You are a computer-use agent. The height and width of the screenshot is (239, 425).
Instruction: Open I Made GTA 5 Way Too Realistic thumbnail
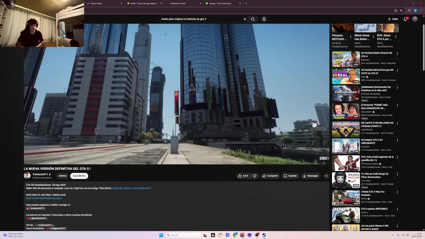(346, 198)
